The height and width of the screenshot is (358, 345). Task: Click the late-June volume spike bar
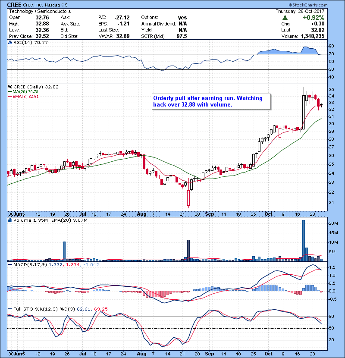(x=64, y=251)
